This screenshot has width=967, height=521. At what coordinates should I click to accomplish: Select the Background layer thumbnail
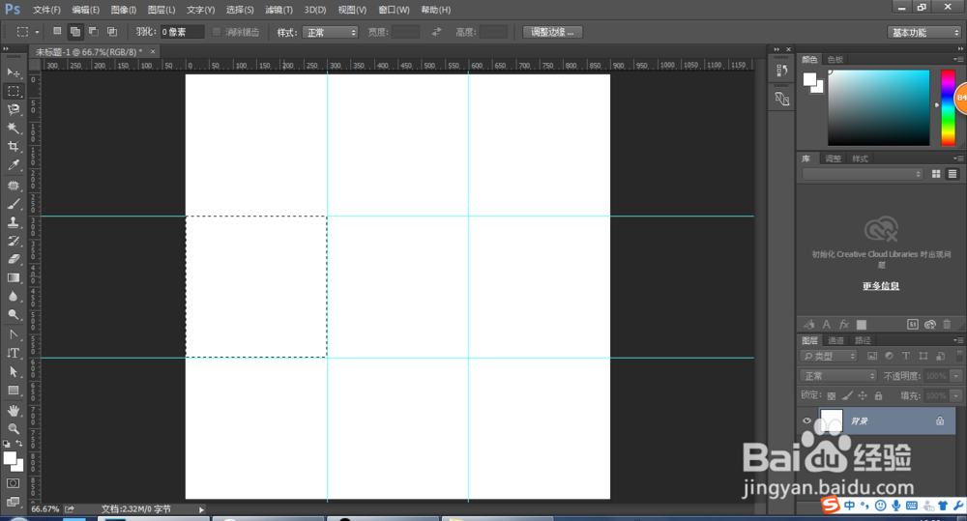pyautogui.click(x=831, y=421)
